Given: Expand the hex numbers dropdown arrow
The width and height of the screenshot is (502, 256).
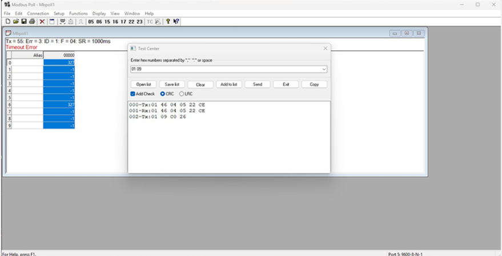Looking at the screenshot, I should point(324,70).
